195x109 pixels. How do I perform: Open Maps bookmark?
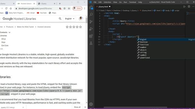pos(52,13)
